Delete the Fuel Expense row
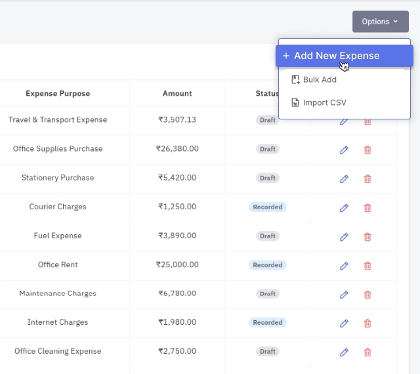 tap(367, 237)
